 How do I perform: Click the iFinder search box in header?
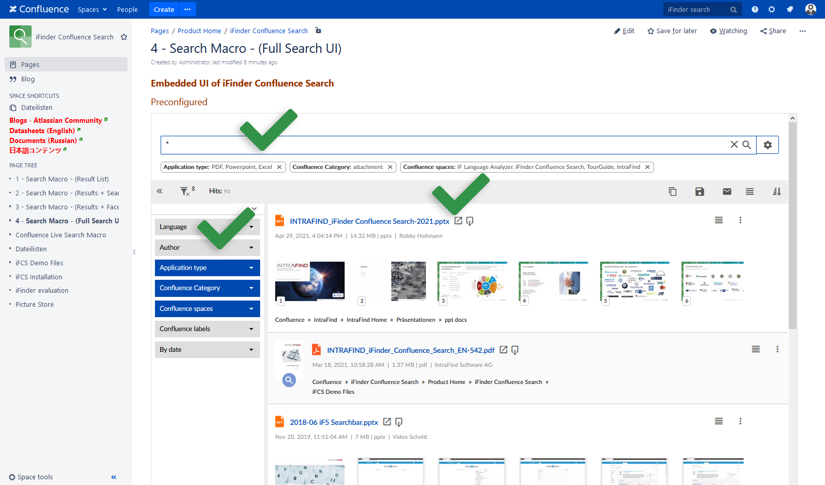coord(702,9)
